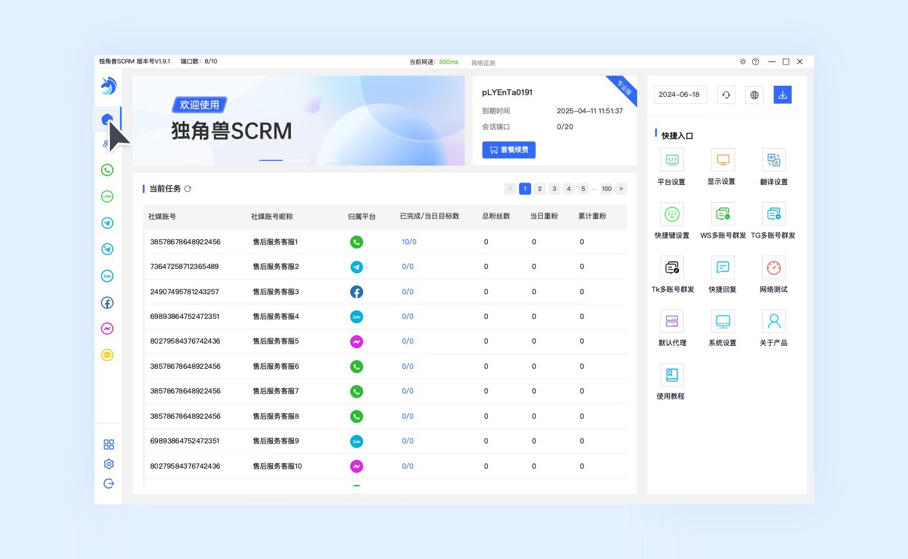Open WhatsApp in the left sidebar
This screenshot has height=559, width=908.
[x=107, y=170]
